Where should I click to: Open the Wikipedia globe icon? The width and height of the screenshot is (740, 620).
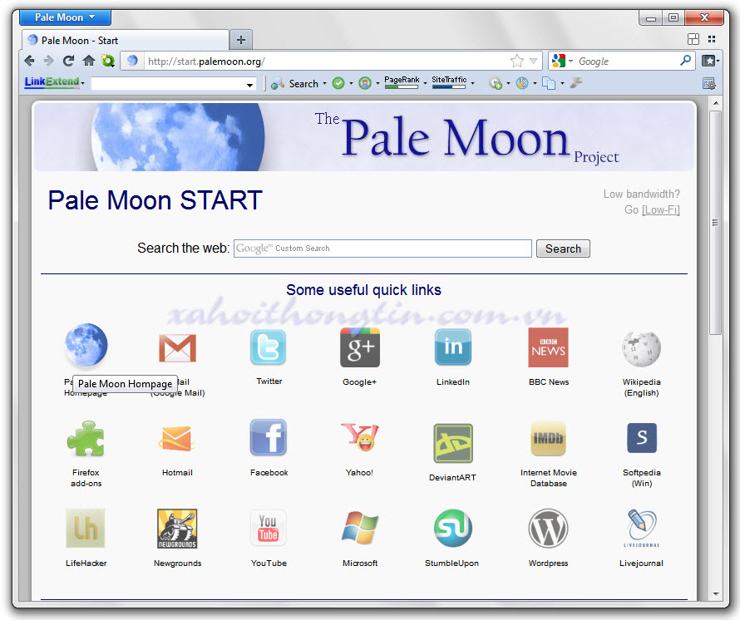coord(641,349)
